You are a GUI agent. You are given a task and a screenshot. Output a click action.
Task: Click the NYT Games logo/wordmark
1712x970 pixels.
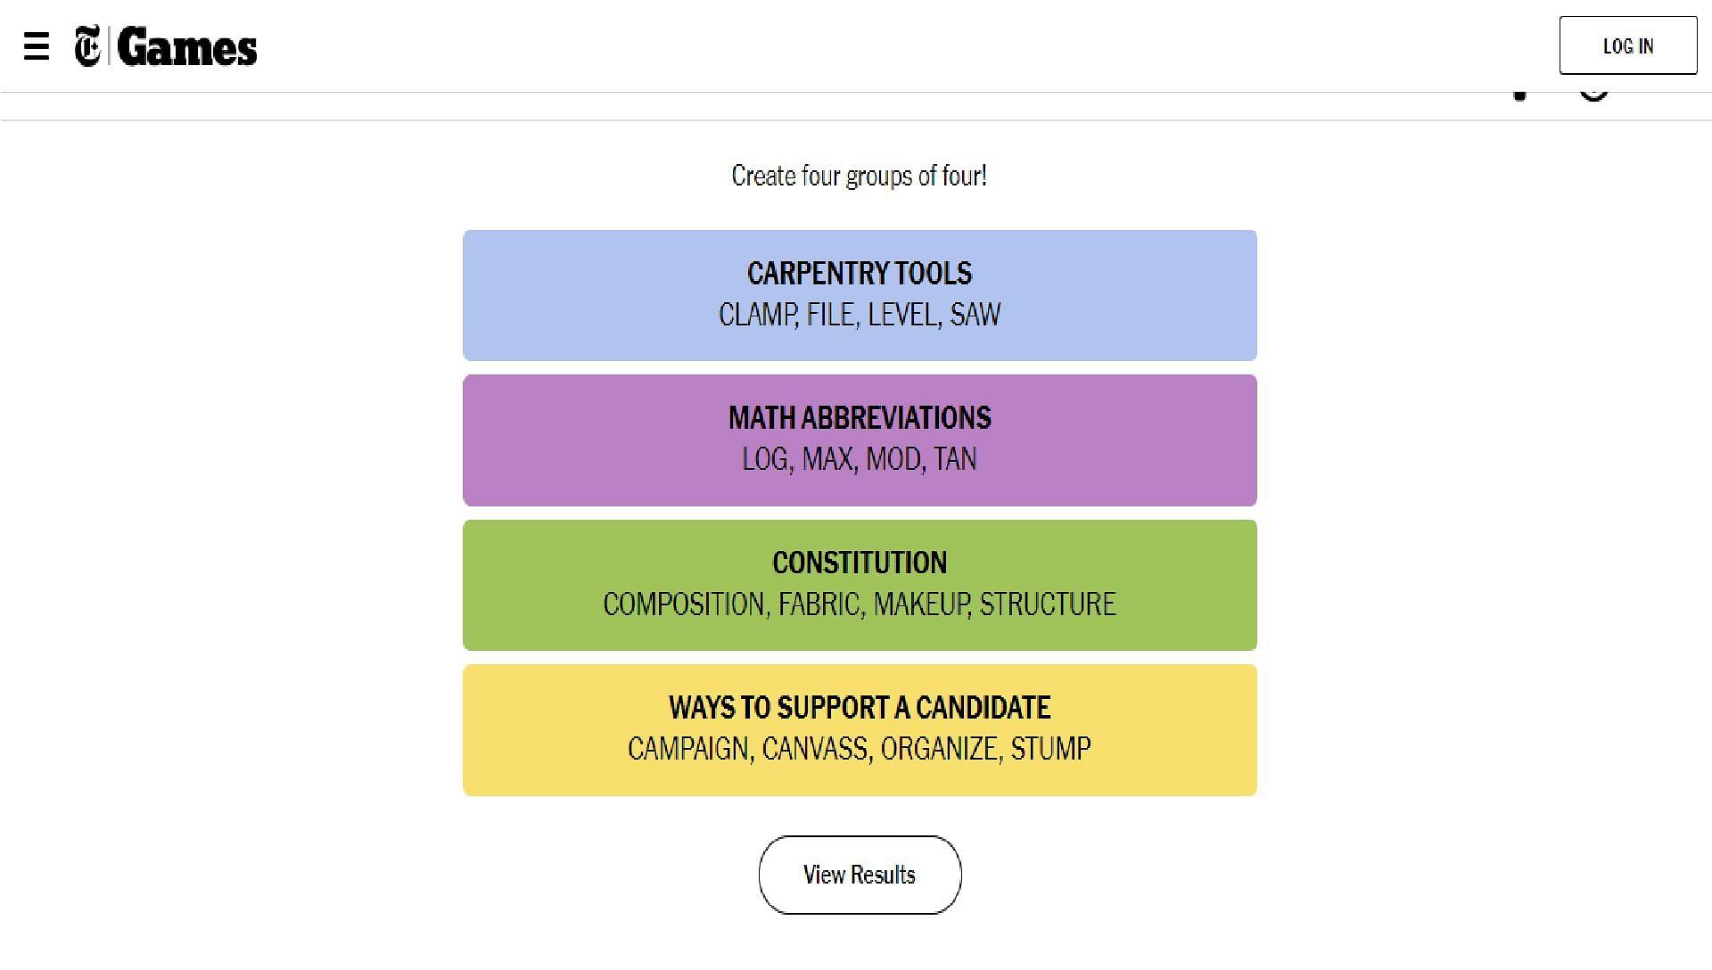point(165,45)
